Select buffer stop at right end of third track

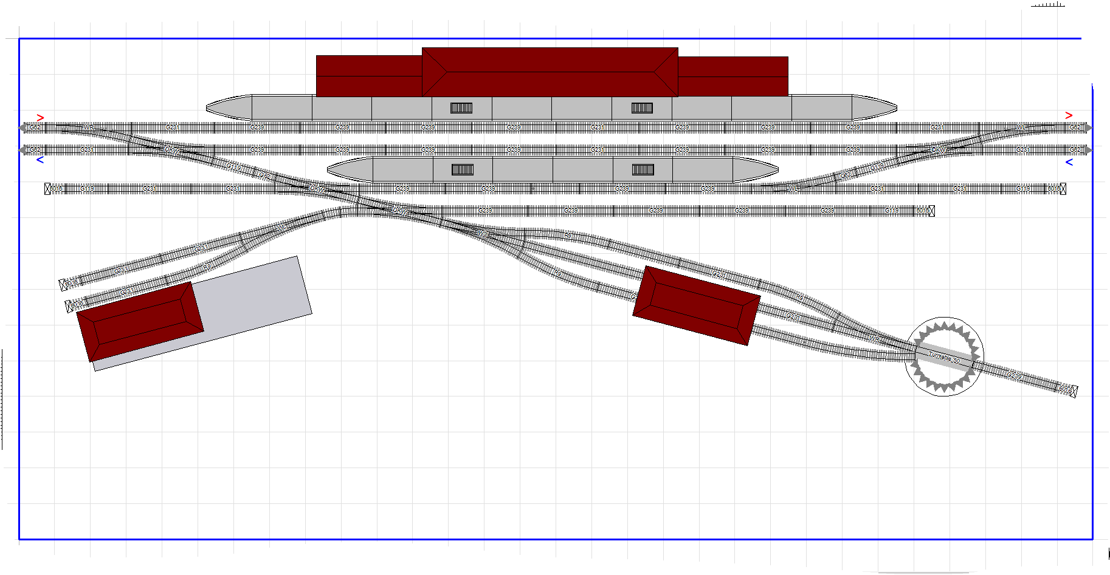pyautogui.click(x=1063, y=189)
